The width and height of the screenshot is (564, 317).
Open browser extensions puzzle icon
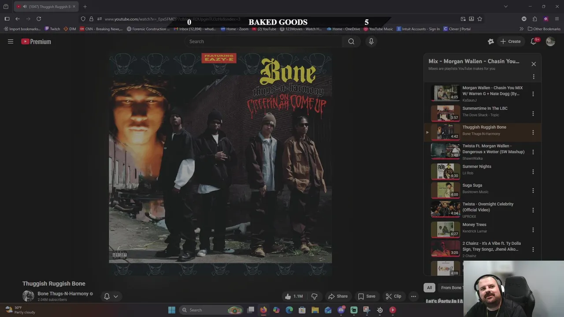pyautogui.click(x=535, y=19)
